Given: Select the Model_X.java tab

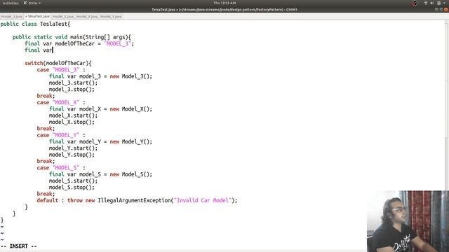Looking at the screenshot, I should (87, 17).
